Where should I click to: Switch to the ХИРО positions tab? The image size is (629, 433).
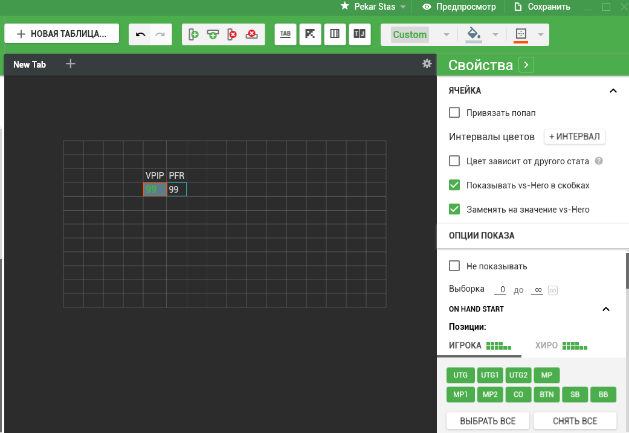coord(560,346)
